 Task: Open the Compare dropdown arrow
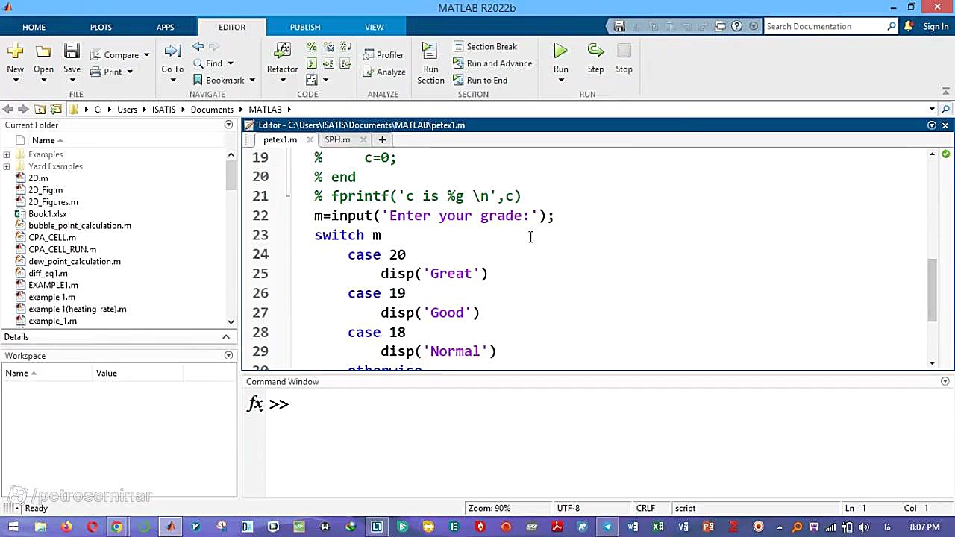tap(146, 55)
